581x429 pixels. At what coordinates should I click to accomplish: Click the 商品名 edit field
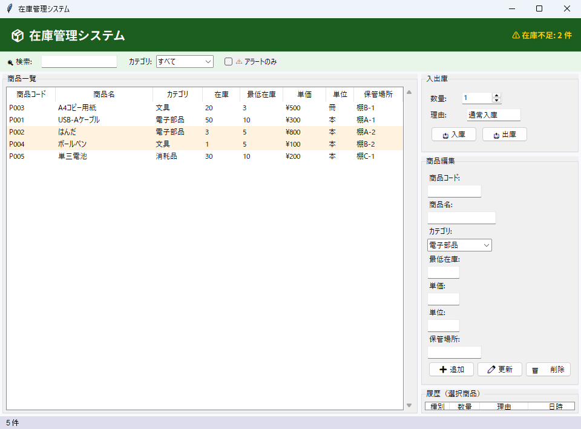[x=462, y=218]
